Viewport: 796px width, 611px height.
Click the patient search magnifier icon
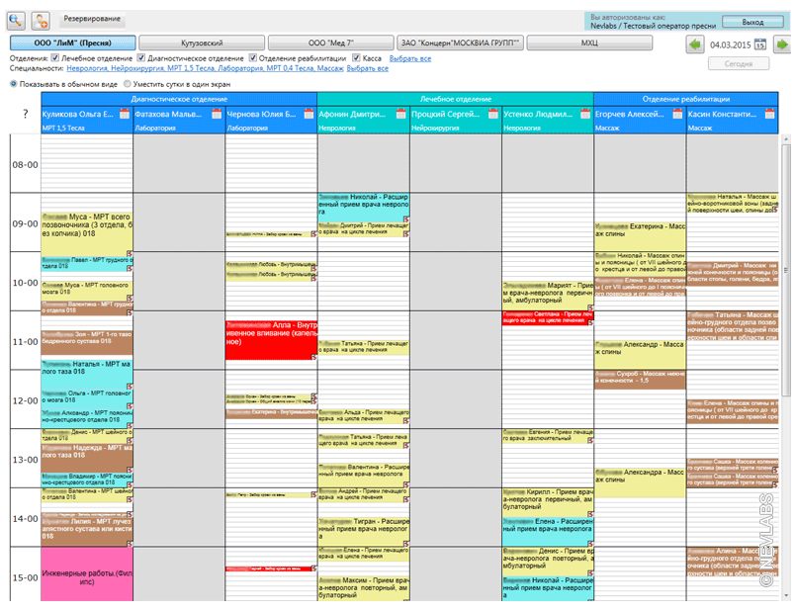[x=16, y=19]
